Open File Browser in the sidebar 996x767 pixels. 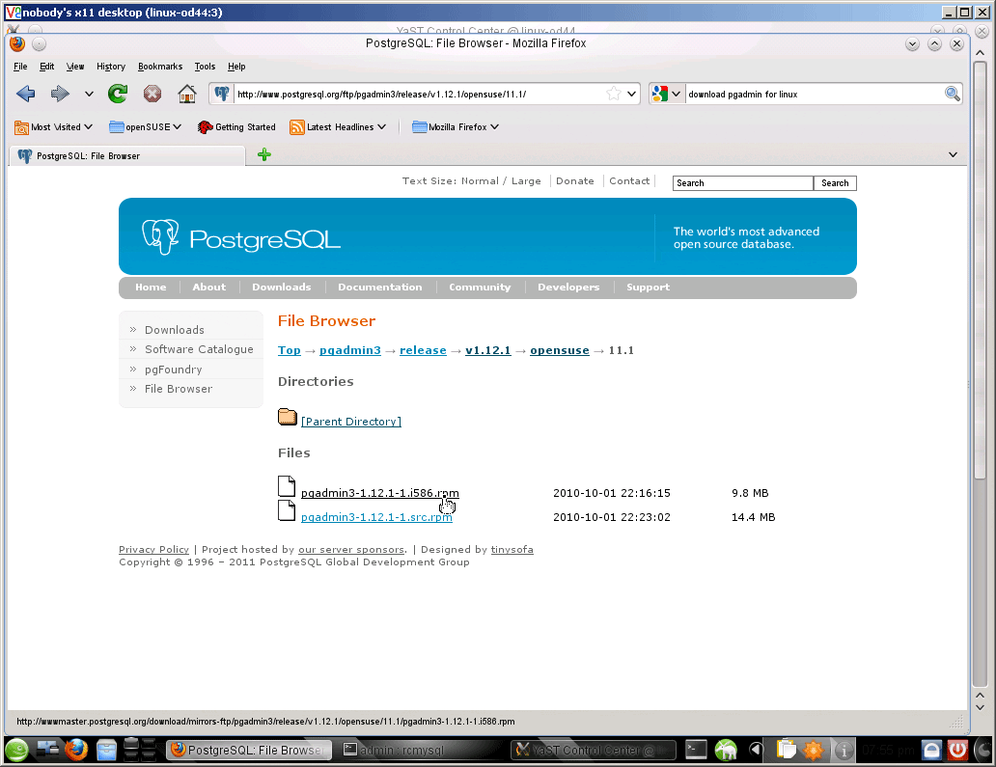tap(179, 389)
